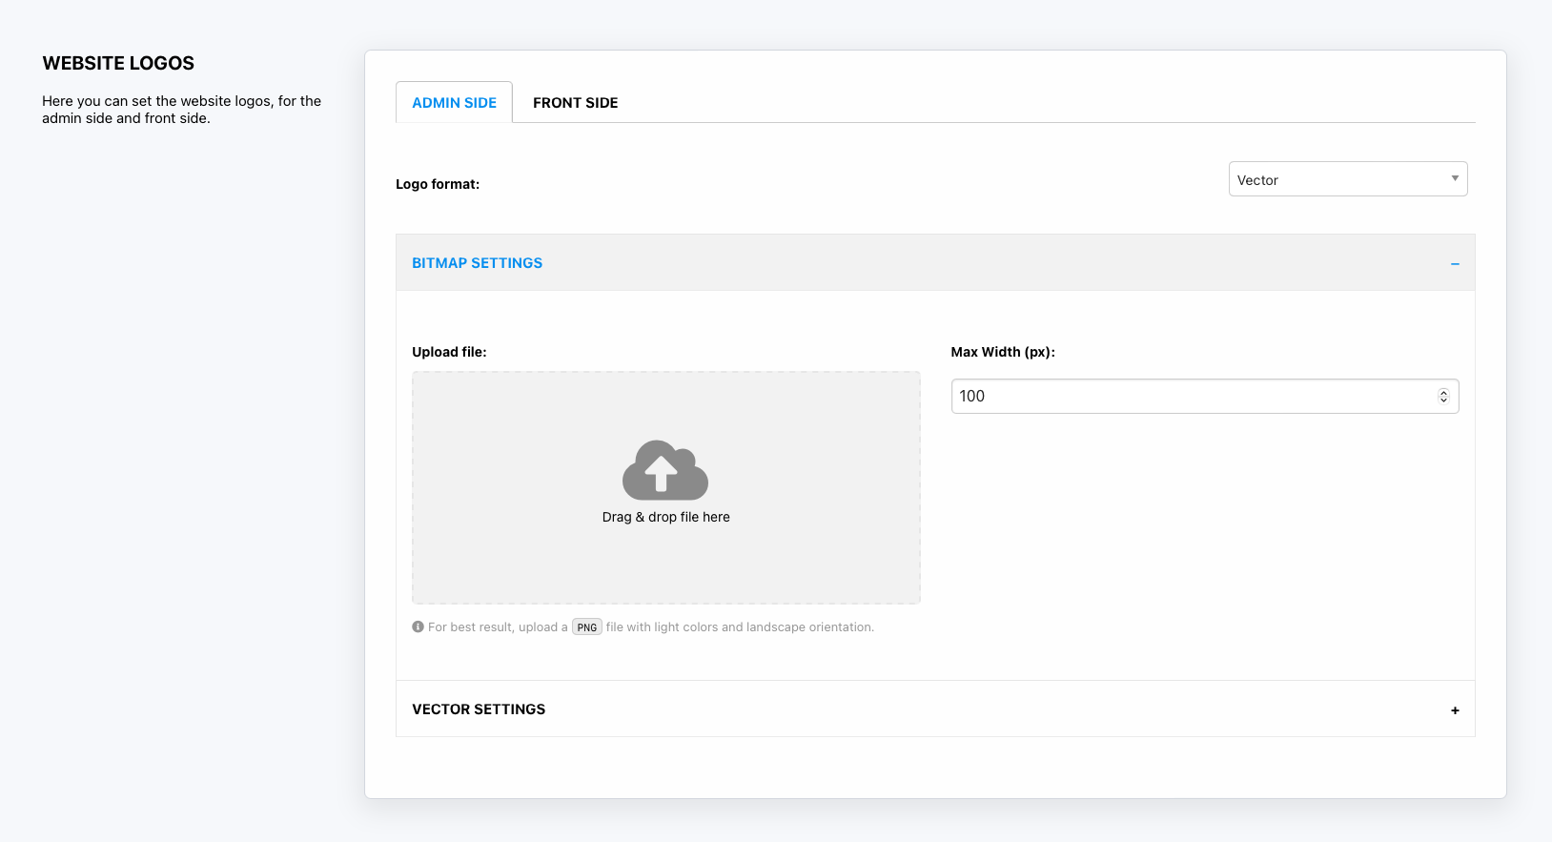This screenshot has width=1552, height=842.
Task: Switch to the ADMIN SIDE tab
Action: 454,103
